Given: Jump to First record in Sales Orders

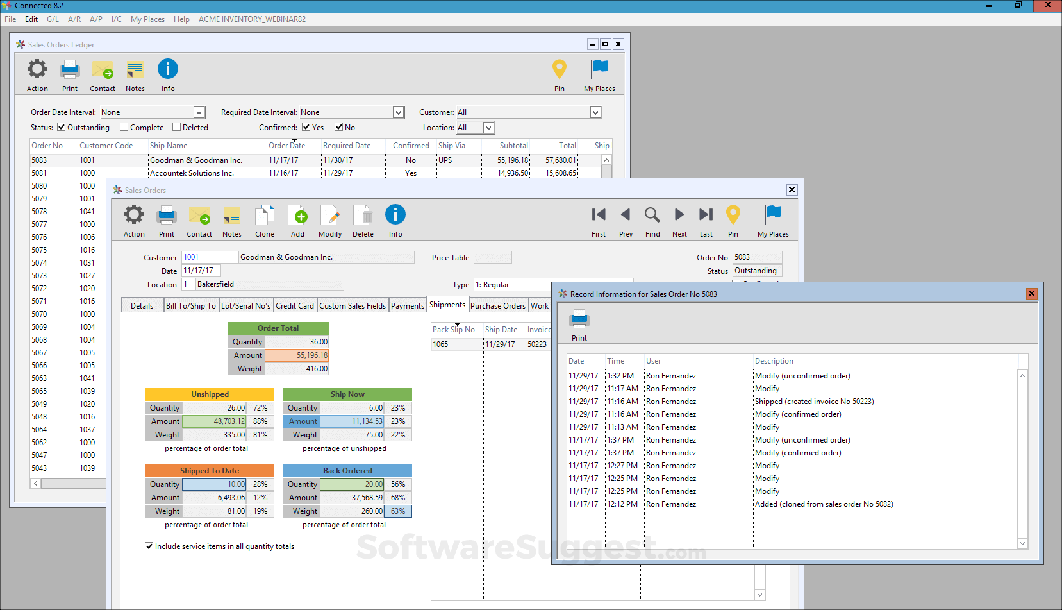Looking at the screenshot, I should tap(599, 215).
